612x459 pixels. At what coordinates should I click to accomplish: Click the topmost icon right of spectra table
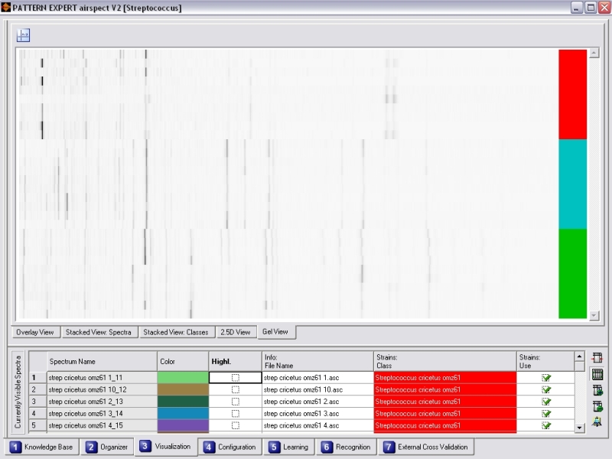(597, 358)
